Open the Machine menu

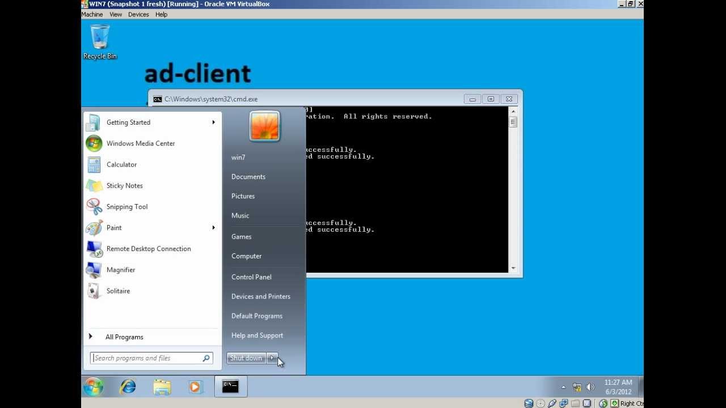92,14
